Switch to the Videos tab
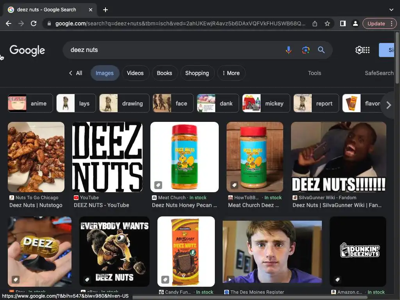Viewport: 400px width, 300px height. [135, 73]
